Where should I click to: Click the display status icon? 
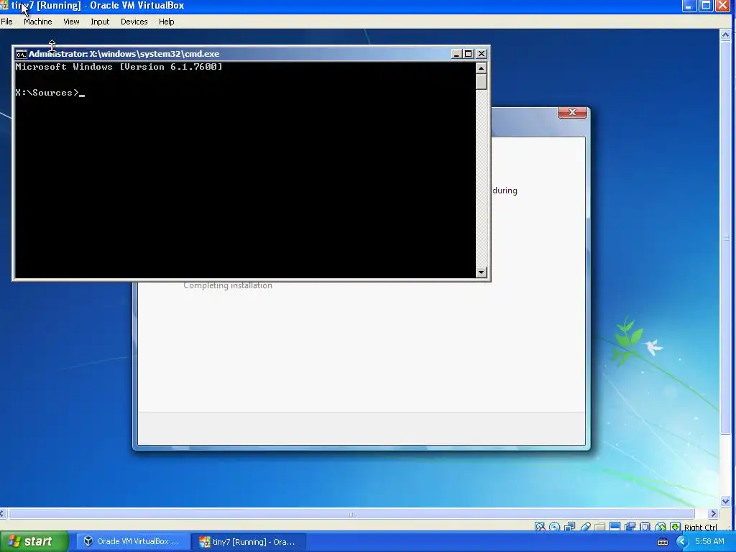(x=615, y=527)
